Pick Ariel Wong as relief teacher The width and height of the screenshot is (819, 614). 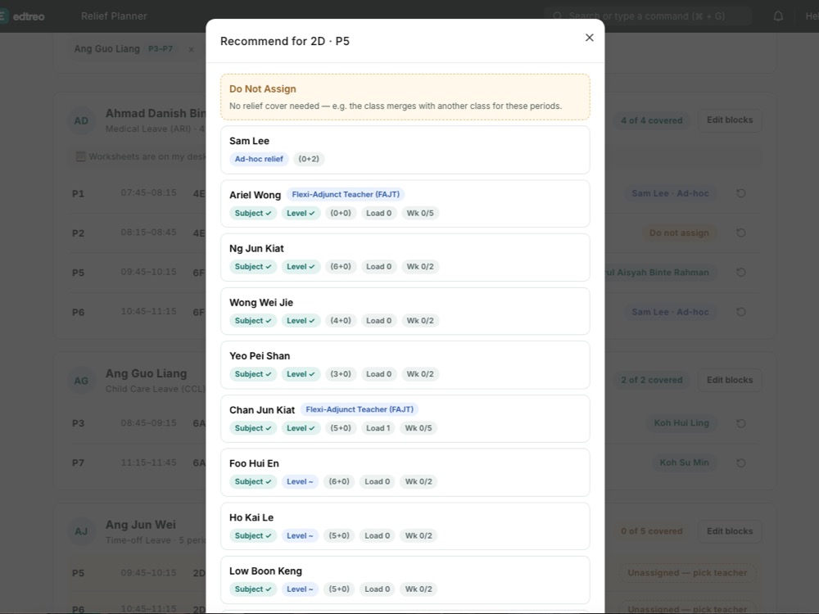tap(405, 204)
